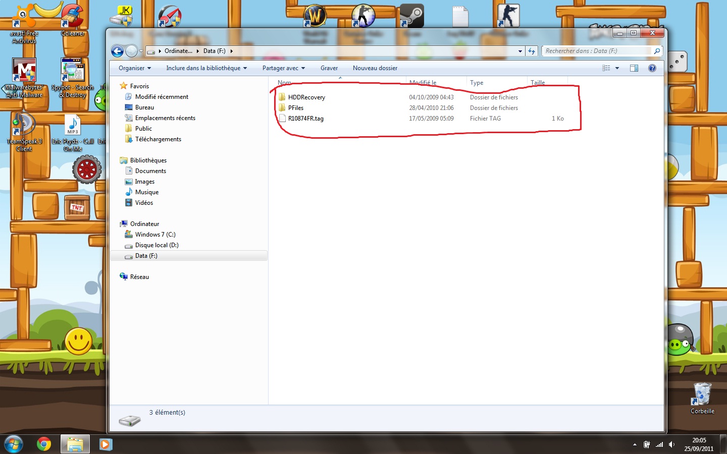Image resolution: width=727 pixels, height=454 pixels.
Task: Click the Graver toolbar button
Action: coord(329,68)
